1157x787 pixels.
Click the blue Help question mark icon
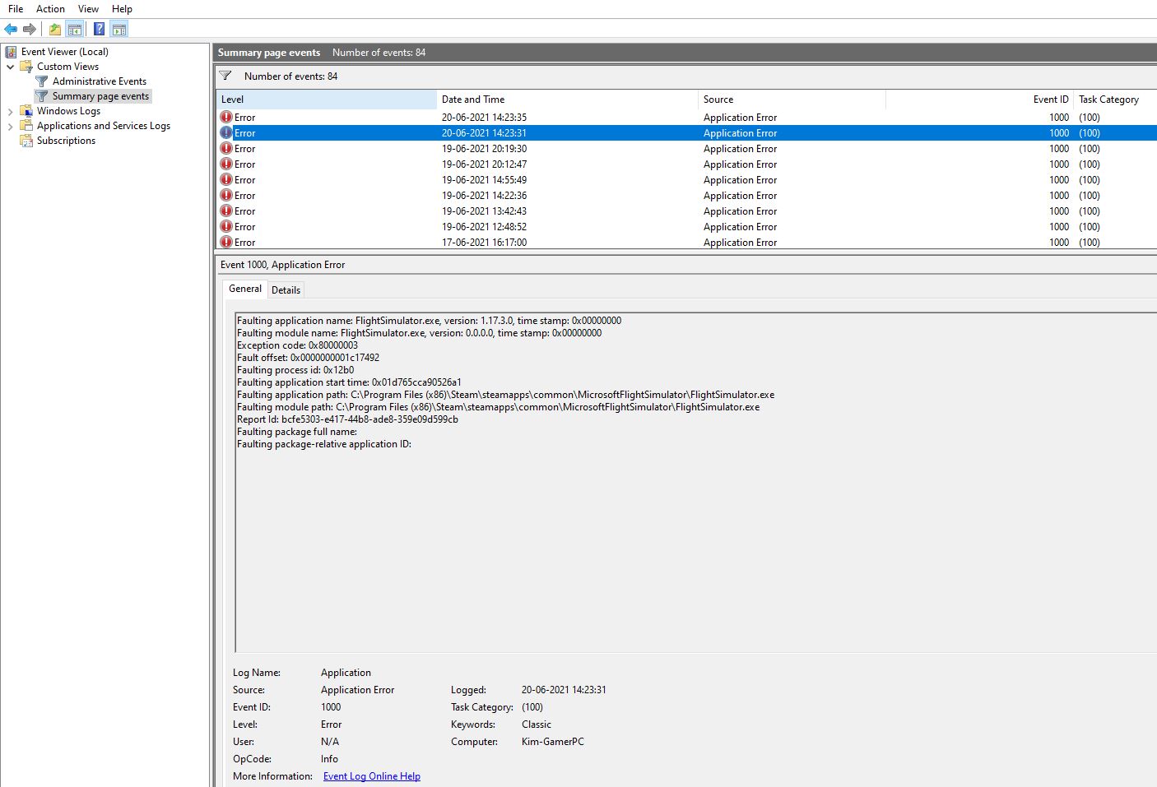pos(99,30)
